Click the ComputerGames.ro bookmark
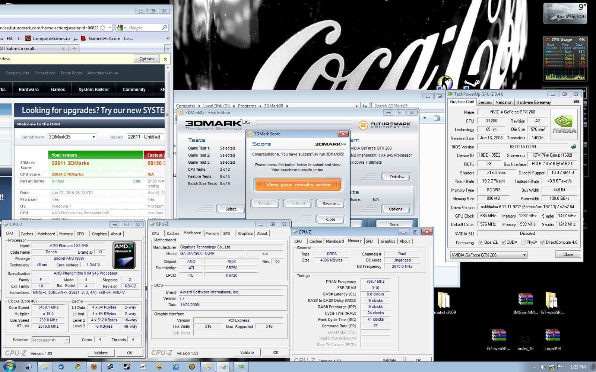Image resolution: width=596 pixels, height=372 pixels. (x=52, y=38)
